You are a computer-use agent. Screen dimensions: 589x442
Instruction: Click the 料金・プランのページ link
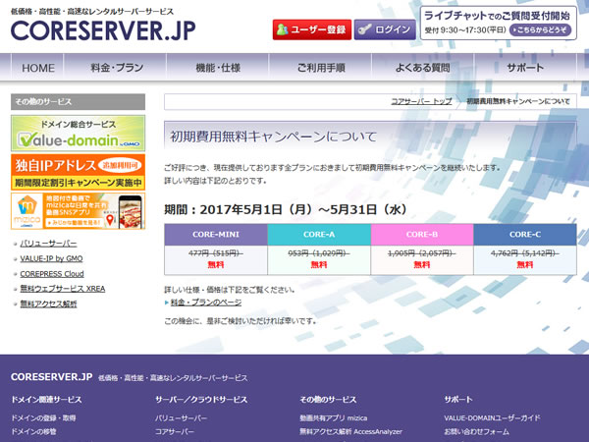tap(206, 303)
